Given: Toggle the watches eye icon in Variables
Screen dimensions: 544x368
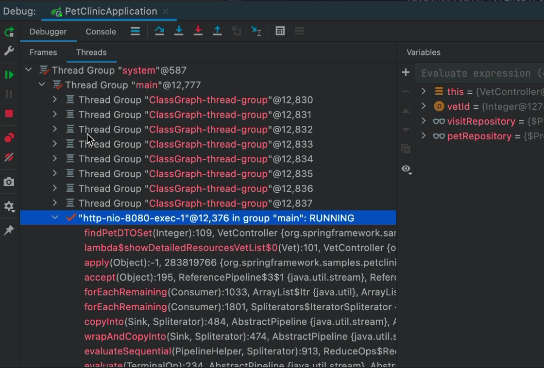Looking at the screenshot, I should click(406, 169).
